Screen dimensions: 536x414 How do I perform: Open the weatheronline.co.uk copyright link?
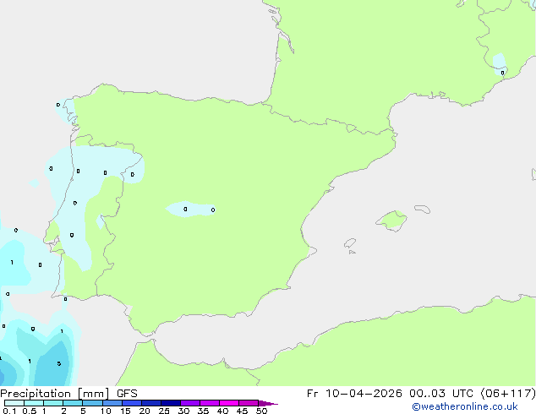pos(465,406)
